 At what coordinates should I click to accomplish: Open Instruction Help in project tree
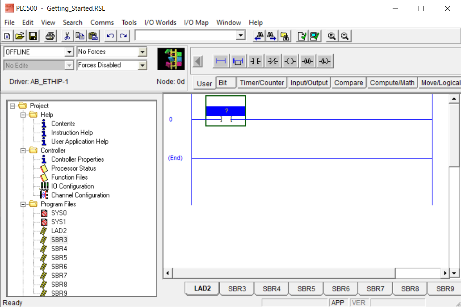pyautogui.click(x=72, y=133)
